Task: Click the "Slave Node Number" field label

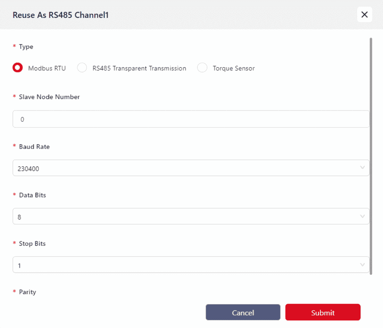Action: click(49, 97)
